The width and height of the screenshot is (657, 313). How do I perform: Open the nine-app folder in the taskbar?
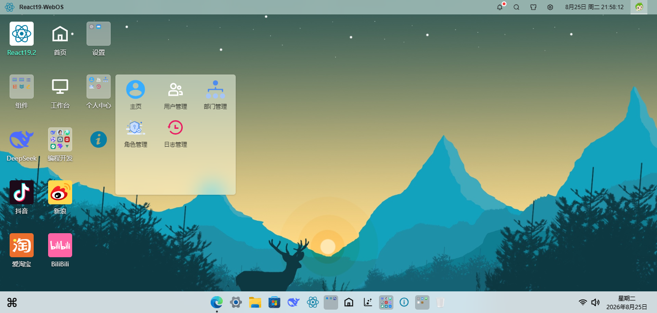click(x=386, y=302)
